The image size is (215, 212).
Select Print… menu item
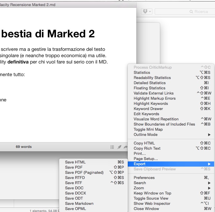coord(171,154)
